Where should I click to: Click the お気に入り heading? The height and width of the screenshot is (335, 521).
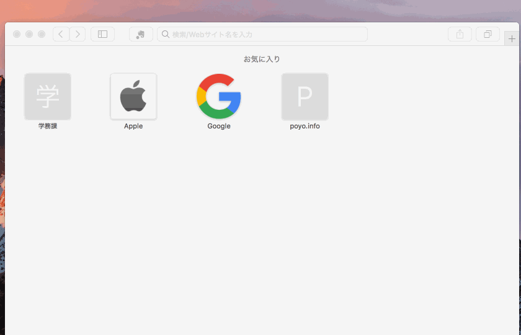262,59
